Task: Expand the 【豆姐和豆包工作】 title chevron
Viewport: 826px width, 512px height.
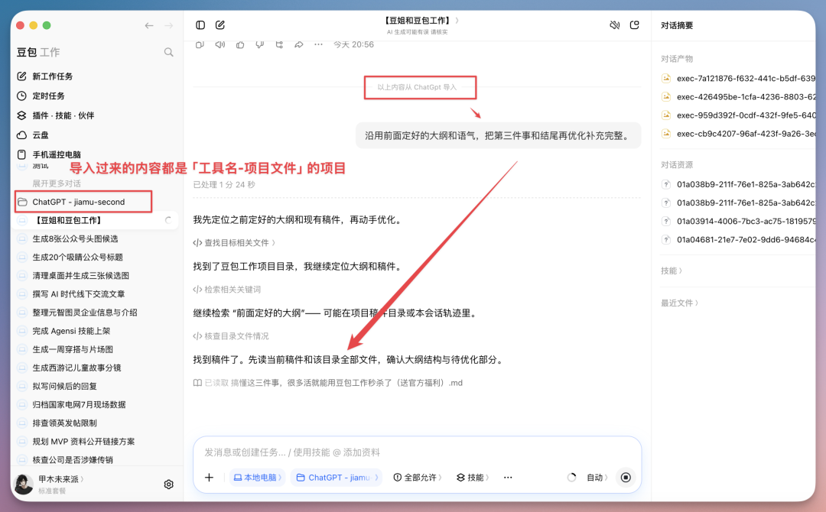Action: pyautogui.click(x=457, y=21)
